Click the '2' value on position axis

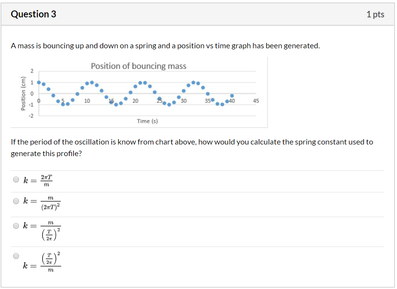(32, 71)
